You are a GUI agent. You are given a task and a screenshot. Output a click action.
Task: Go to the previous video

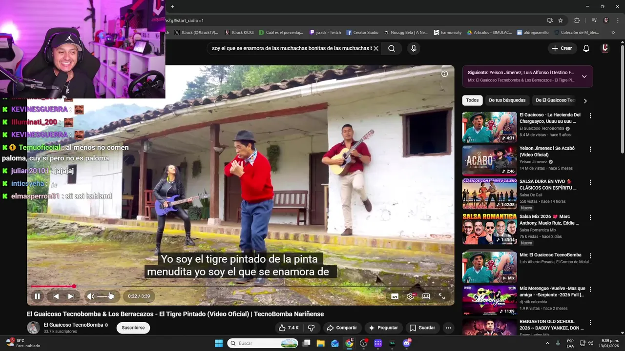click(x=56, y=296)
